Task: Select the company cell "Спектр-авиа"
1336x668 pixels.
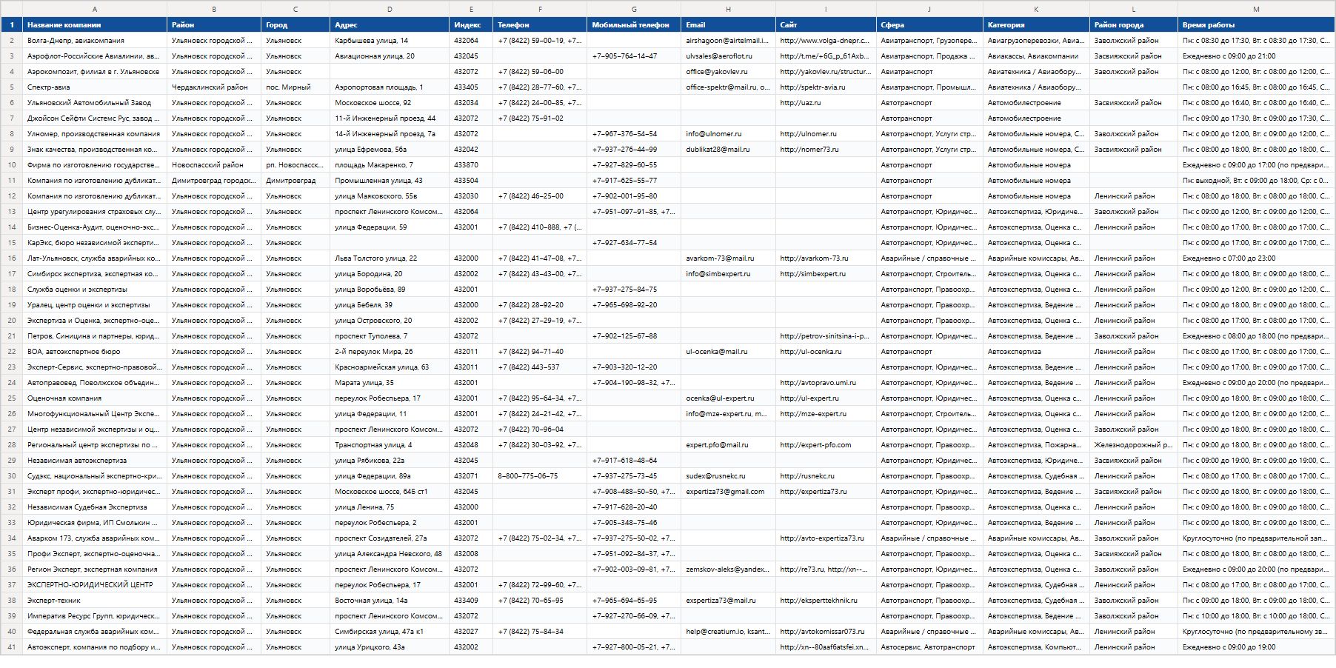Action: 95,87
